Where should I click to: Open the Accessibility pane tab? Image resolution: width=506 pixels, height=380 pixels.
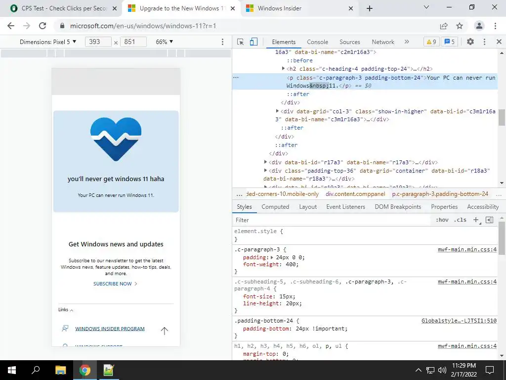tap(483, 207)
